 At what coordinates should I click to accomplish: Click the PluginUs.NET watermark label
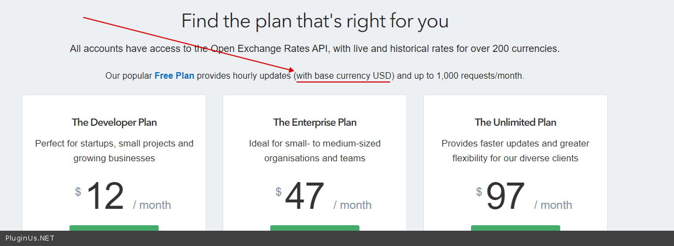pos(30,238)
